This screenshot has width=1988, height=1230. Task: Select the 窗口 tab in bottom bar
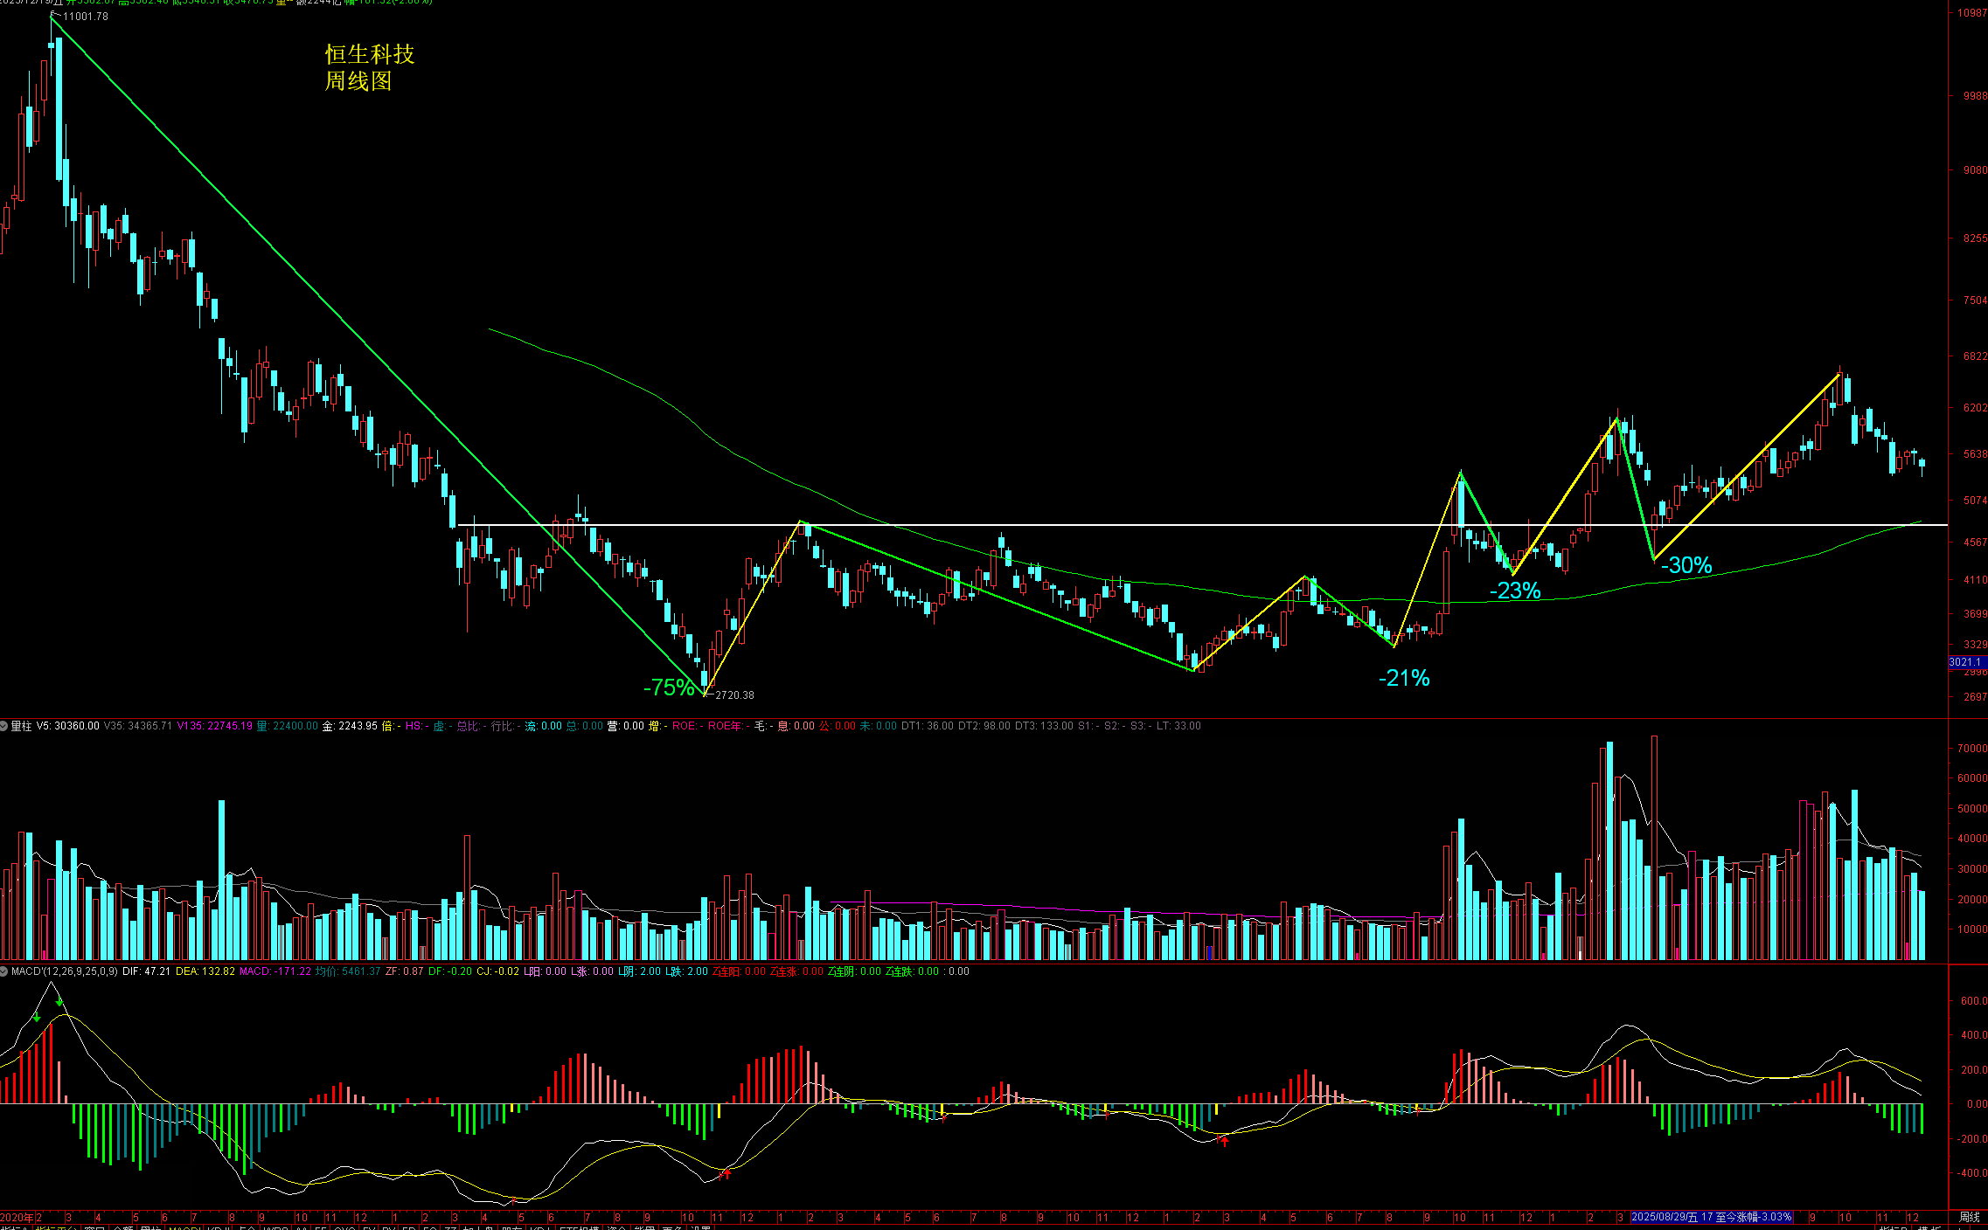[94, 1228]
